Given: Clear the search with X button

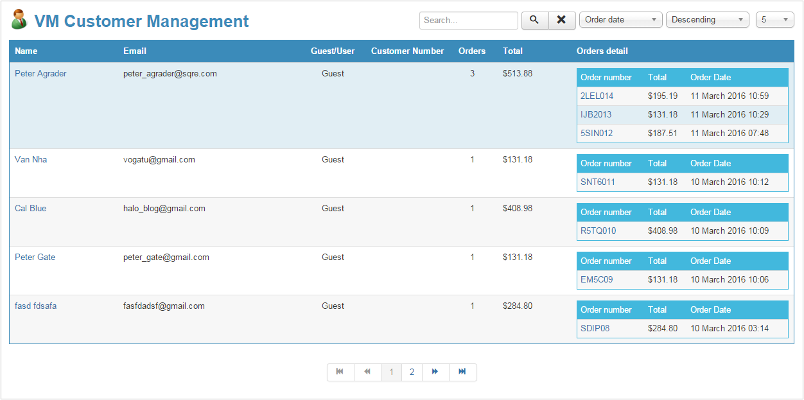Looking at the screenshot, I should (562, 20).
